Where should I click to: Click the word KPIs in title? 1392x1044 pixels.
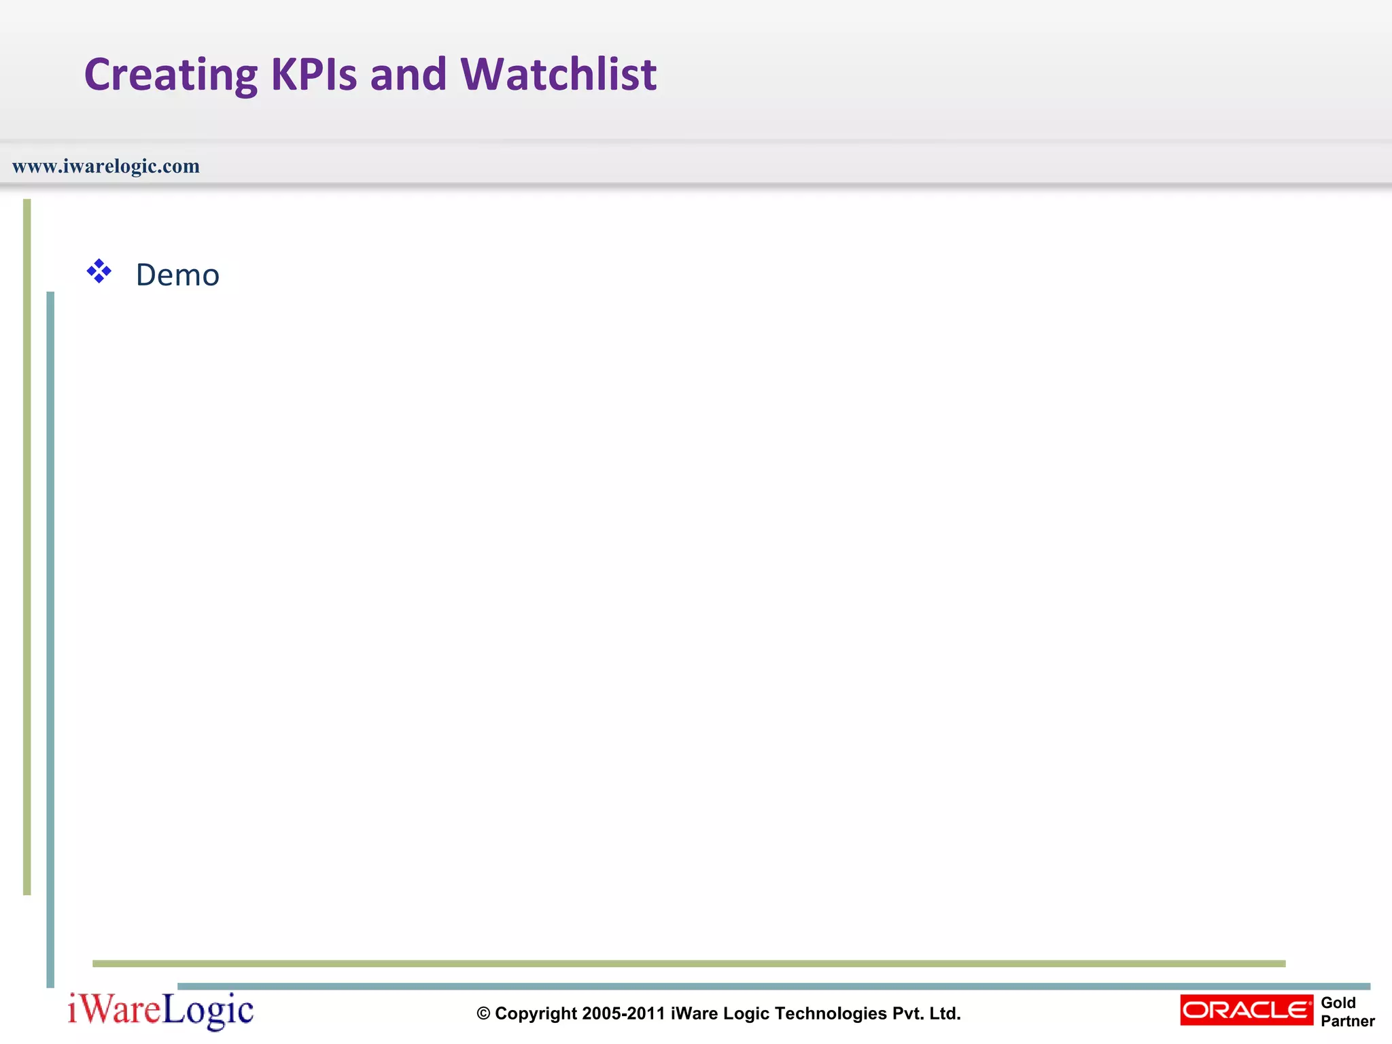[x=313, y=74]
